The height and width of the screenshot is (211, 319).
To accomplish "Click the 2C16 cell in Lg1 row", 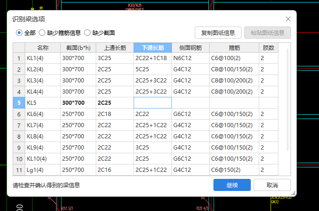I will point(115,170).
